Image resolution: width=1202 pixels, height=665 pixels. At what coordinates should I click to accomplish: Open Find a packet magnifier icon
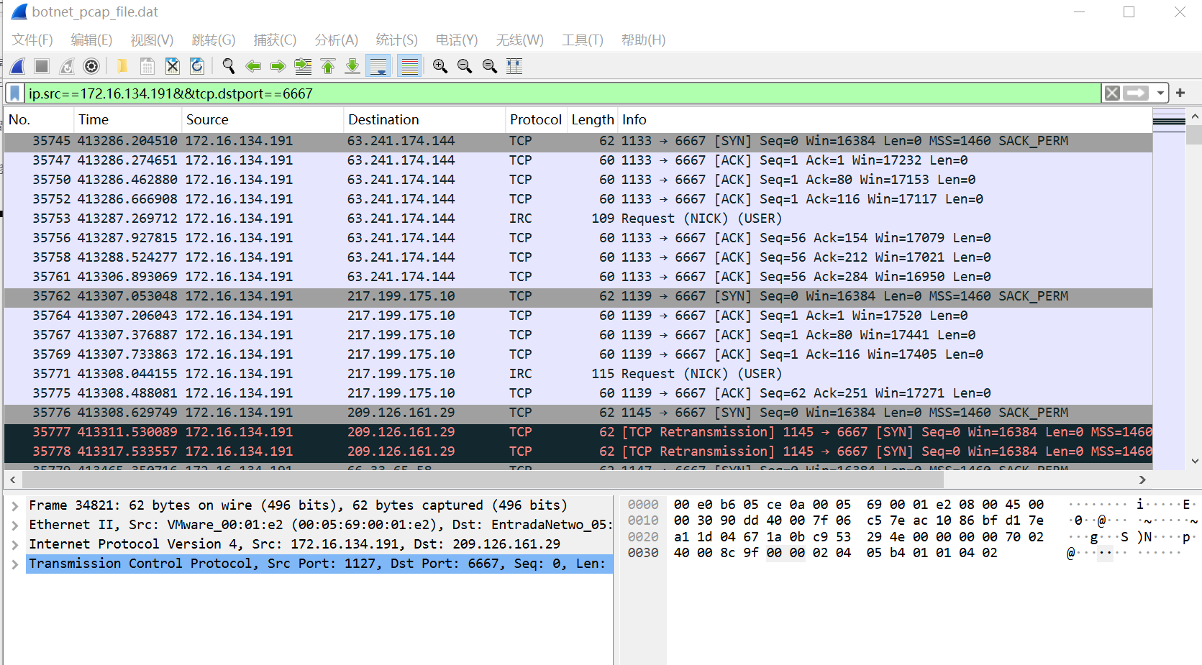[x=229, y=66]
